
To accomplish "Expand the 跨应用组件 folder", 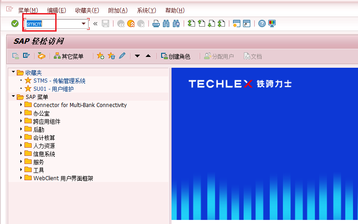I will point(21,121).
